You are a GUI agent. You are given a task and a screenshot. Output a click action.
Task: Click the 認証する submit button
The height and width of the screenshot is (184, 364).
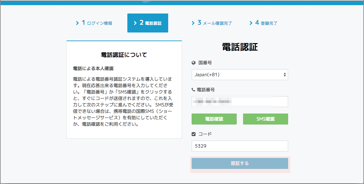tap(240, 163)
